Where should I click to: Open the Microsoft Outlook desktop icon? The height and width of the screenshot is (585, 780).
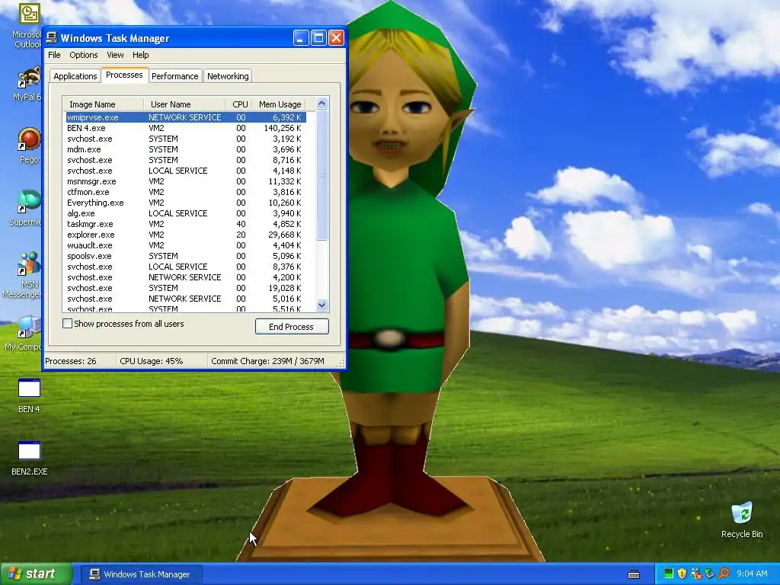coord(28,14)
